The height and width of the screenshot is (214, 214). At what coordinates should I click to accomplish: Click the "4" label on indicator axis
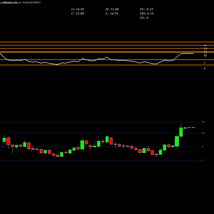tap(205, 68)
